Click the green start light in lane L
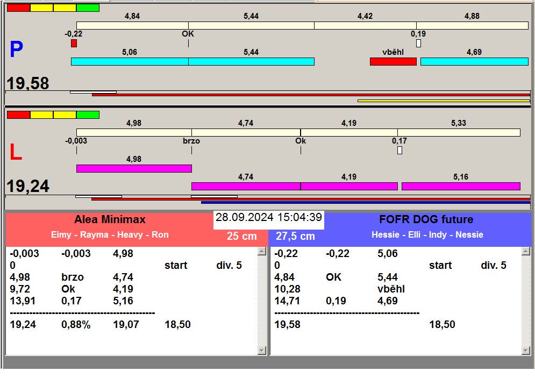The height and width of the screenshot is (385, 535). [x=88, y=115]
